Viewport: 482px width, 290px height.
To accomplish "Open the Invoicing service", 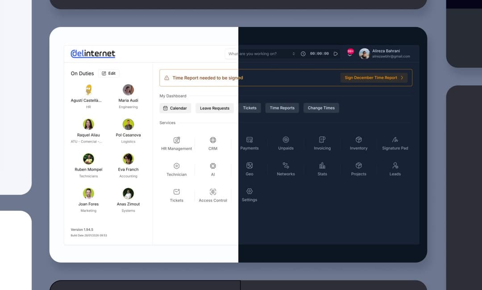I will [322, 143].
